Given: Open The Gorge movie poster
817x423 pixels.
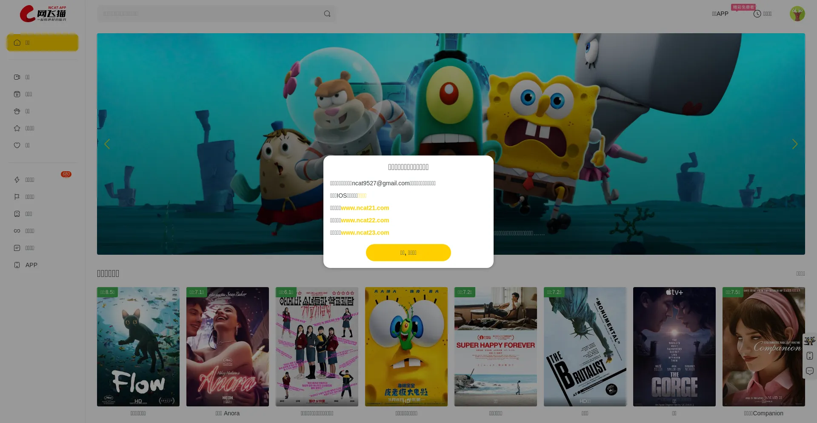Looking at the screenshot, I should tap(674, 347).
